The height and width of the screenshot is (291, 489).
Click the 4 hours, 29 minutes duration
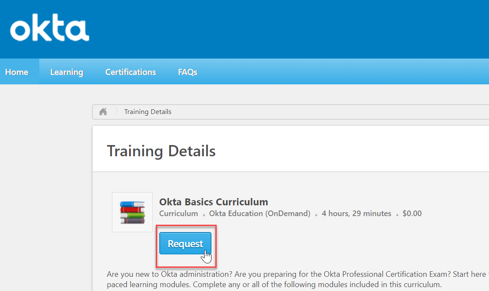click(x=356, y=214)
